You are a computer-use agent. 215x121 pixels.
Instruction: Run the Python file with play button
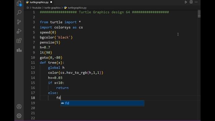[x=186, y=2]
